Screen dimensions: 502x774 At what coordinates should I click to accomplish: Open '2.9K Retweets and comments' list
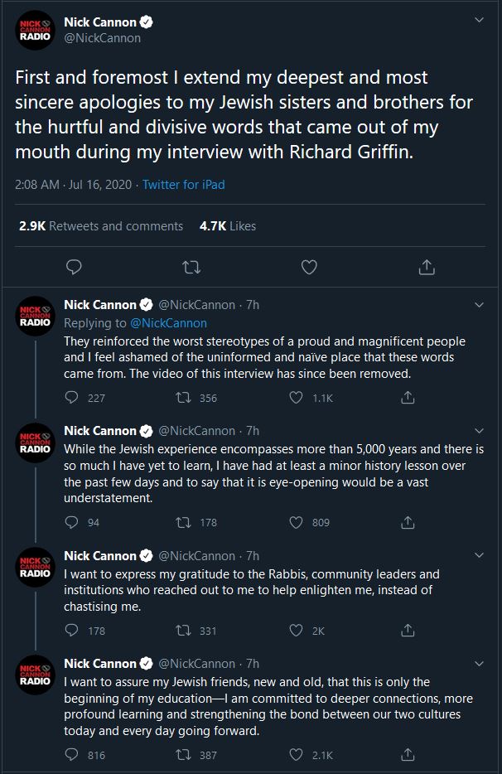[x=101, y=225]
